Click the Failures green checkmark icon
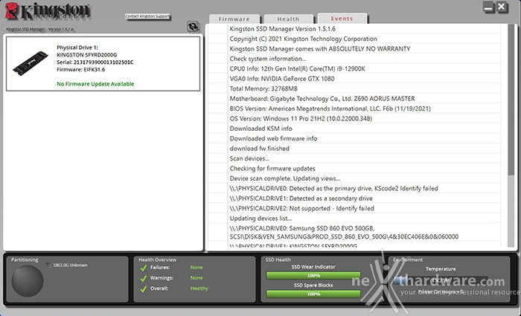521x316 pixels. [x=143, y=268]
